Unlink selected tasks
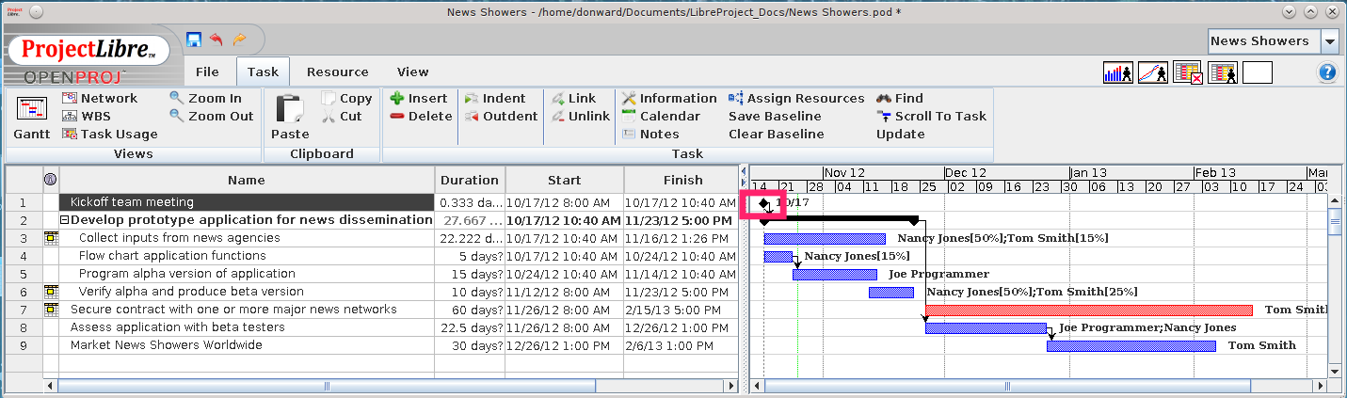 [x=580, y=116]
